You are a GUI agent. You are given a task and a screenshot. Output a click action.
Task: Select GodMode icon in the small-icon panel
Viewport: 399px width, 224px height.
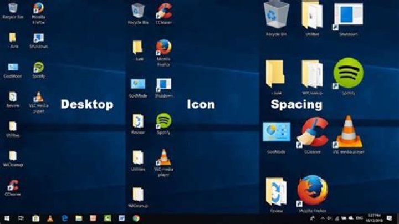(x=13, y=70)
